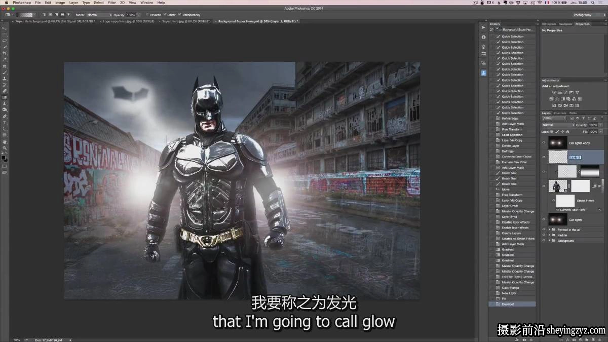Hide the Paddle layer group

coord(544,235)
